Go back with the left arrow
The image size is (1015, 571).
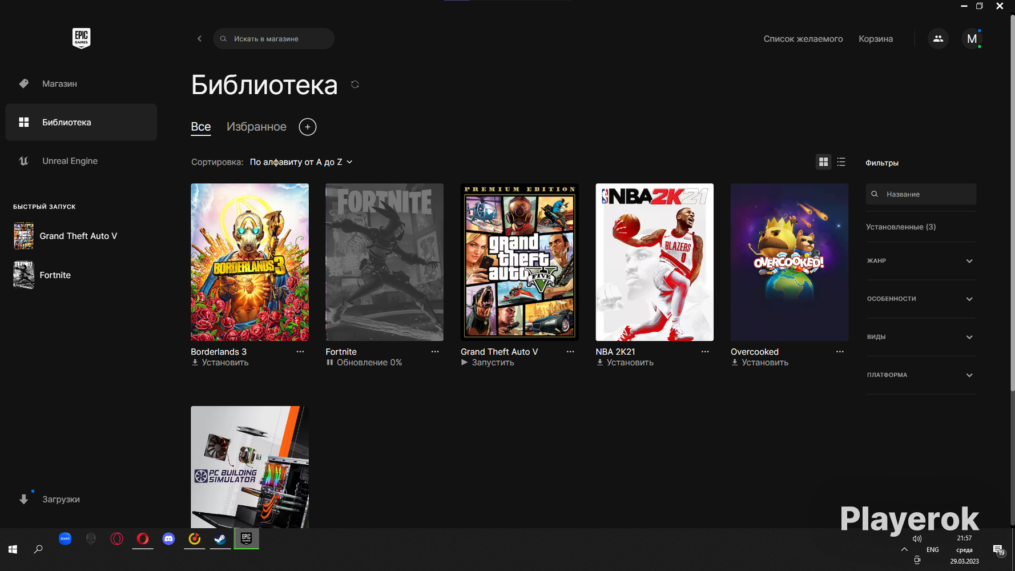(199, 39)
